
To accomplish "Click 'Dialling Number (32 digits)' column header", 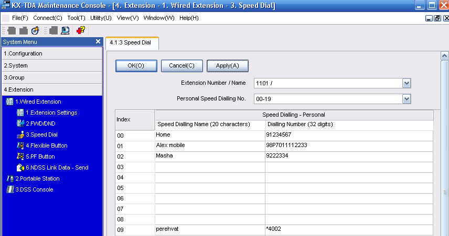I will pos(349,125).
